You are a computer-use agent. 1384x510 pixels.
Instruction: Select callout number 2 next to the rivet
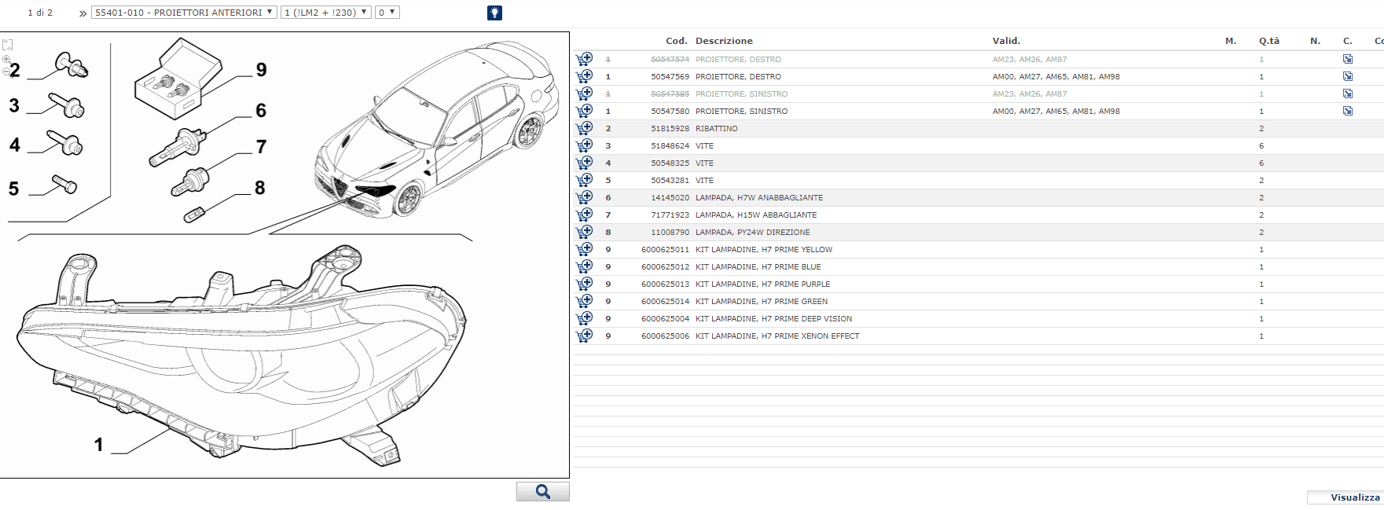[15, 71]
